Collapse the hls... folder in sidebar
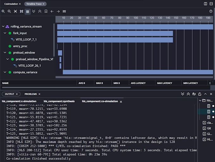215x162 pixels. 200,101
